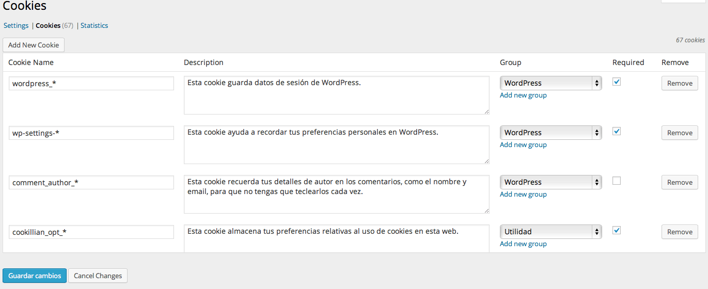The image size is (708, 289).
Task: Click the Description column header
Action: coord(203,62)
